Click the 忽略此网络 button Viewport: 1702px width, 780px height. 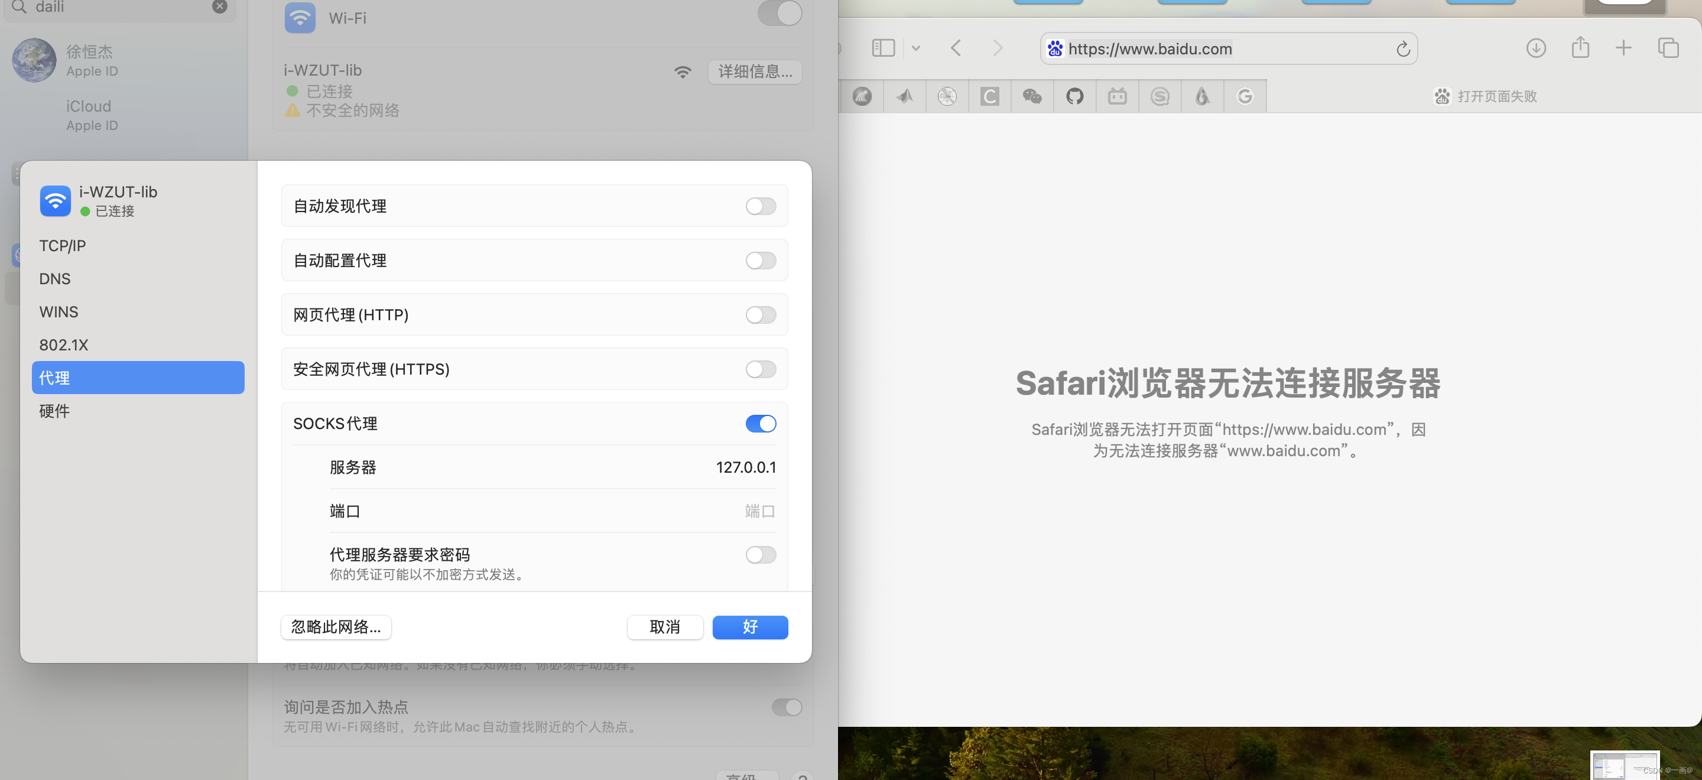tap(336, 627)
